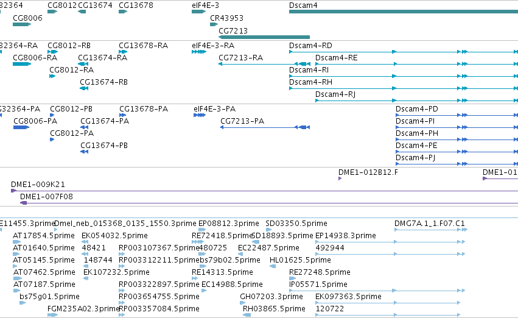
Task: Open protein Dscam4-PI
Action: pyautogui.click(x=415, y=121)
